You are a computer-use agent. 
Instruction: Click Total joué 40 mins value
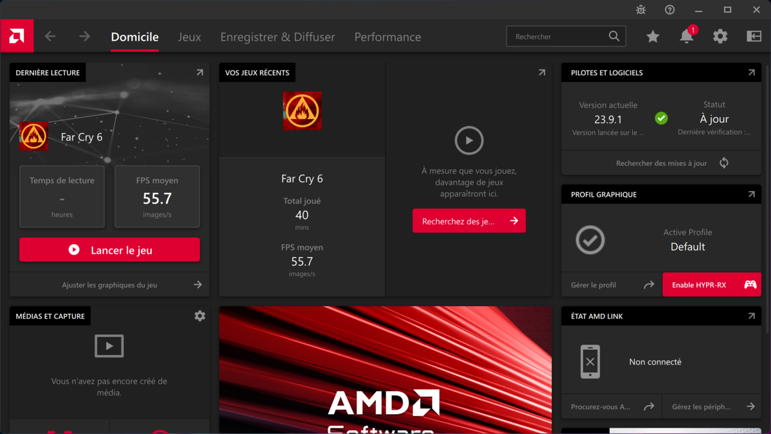(x=302, y=215)
